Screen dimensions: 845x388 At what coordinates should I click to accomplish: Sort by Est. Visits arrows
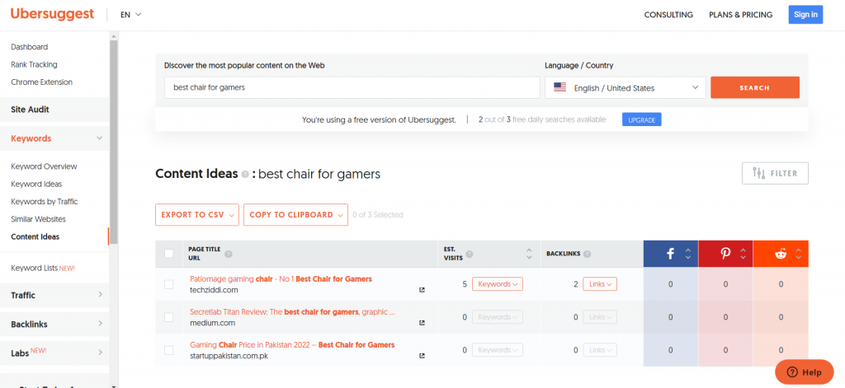[529, 254]
